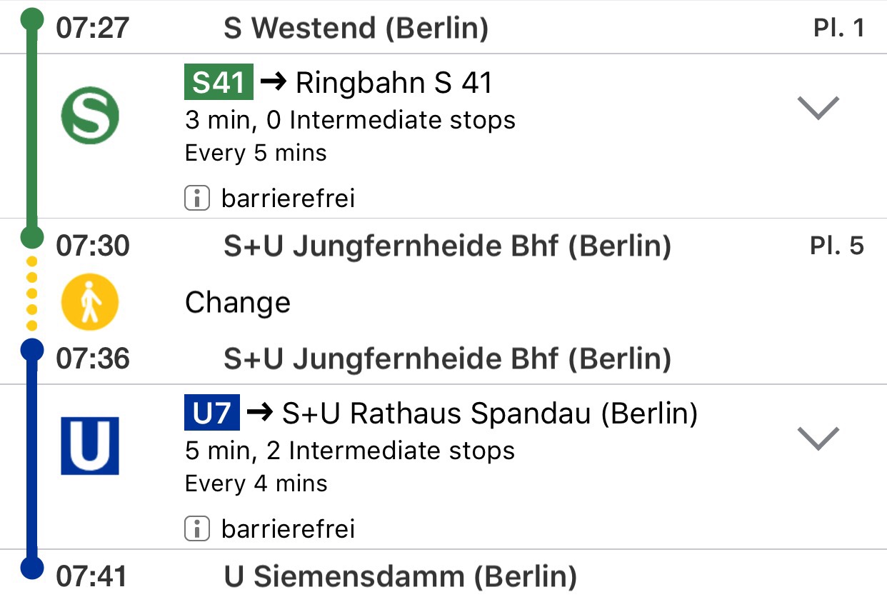
Task: Click the yellow walking pedestrian icon
Action: [x=90, y=301]
